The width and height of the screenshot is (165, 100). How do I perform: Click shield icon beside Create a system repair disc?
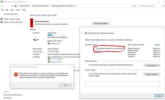pos(2,22)
